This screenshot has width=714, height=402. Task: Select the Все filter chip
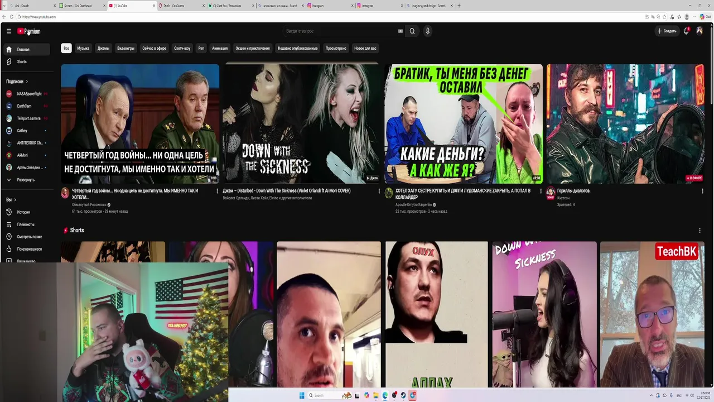point(66,49)
